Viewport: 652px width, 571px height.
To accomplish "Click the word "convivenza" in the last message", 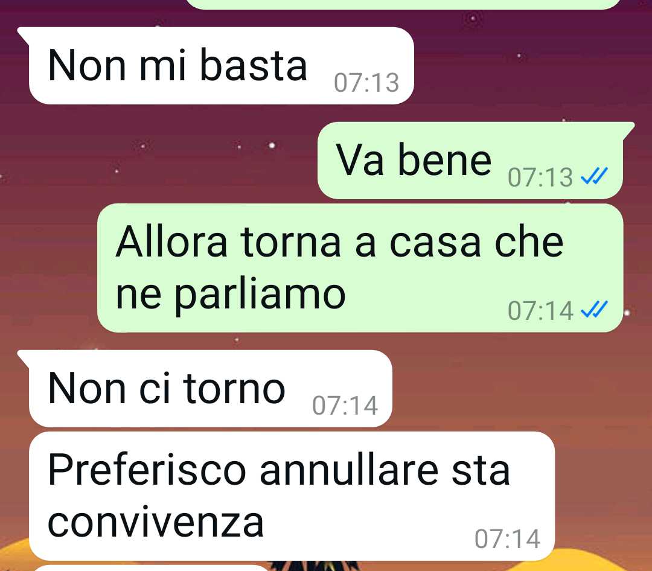I will point(156,522).
